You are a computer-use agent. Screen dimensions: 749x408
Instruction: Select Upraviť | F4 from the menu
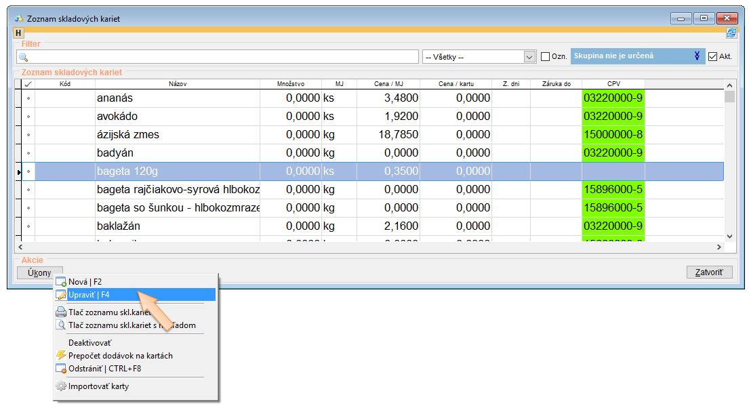(x=89, y=295)
